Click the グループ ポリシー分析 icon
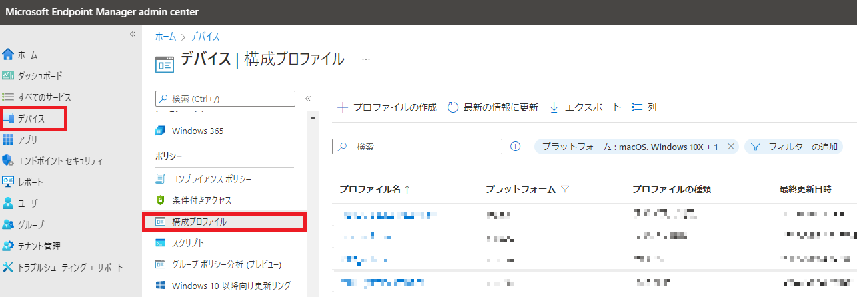The height and width of the screenshot is (297, 857). pyautogui.click(x=160, y=264)
